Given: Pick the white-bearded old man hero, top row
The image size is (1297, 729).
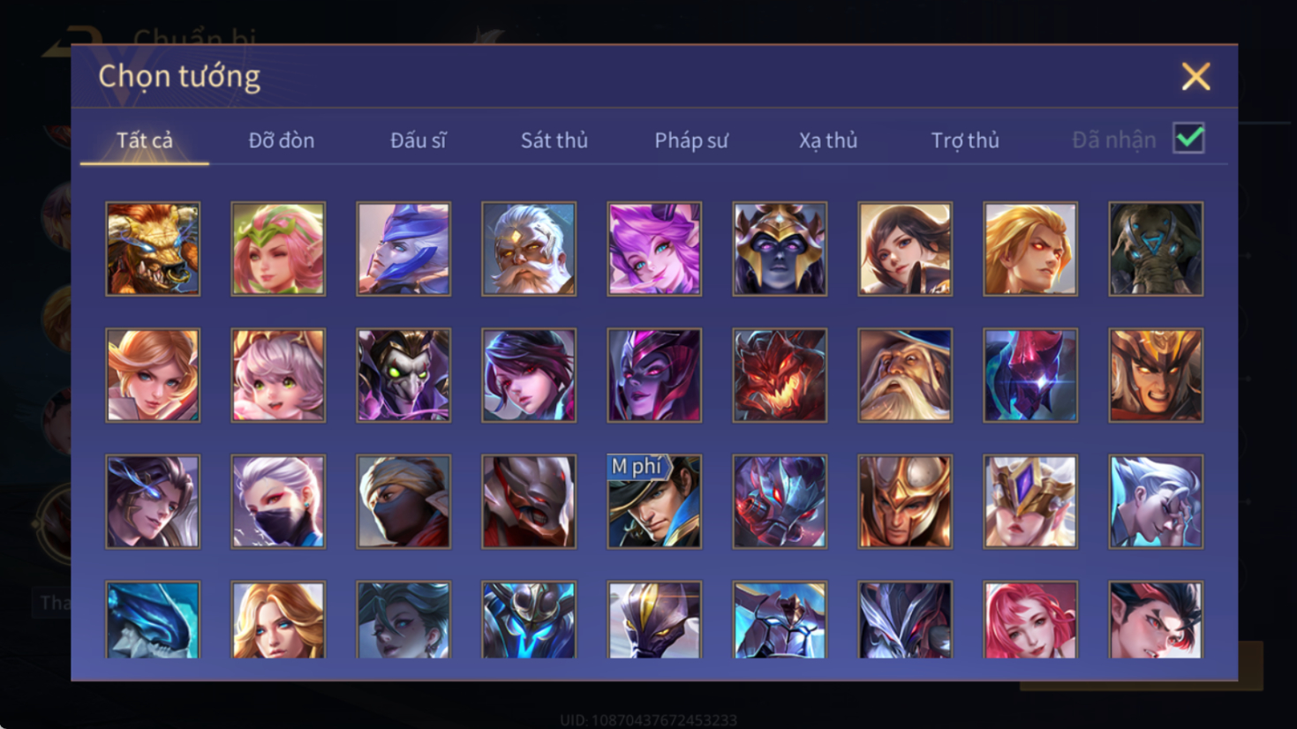Looking at the screenshot, I should click(529, 249).
